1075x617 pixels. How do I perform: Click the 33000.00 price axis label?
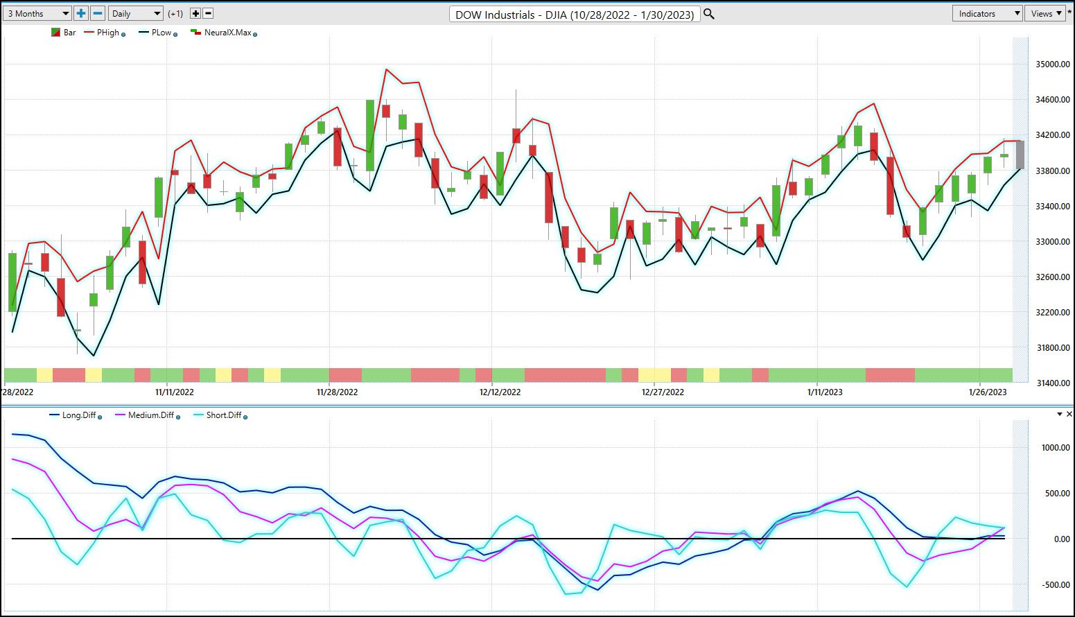click(x=1053, y=242)
